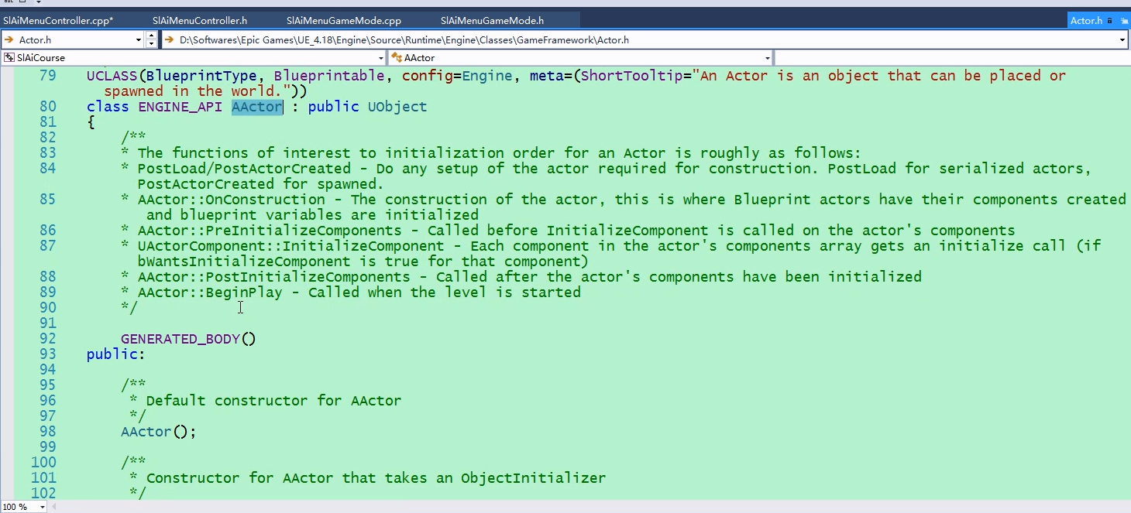The image size is (1131, 513).
Task: Click 'Blueprintable' specifier on line 79
Action: click(328, 76)
